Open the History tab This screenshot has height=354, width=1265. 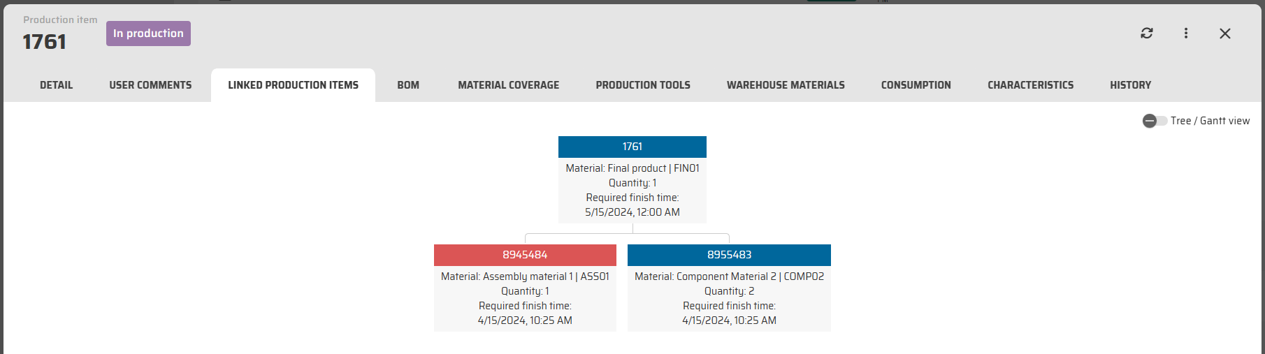tap(1130, 85)
